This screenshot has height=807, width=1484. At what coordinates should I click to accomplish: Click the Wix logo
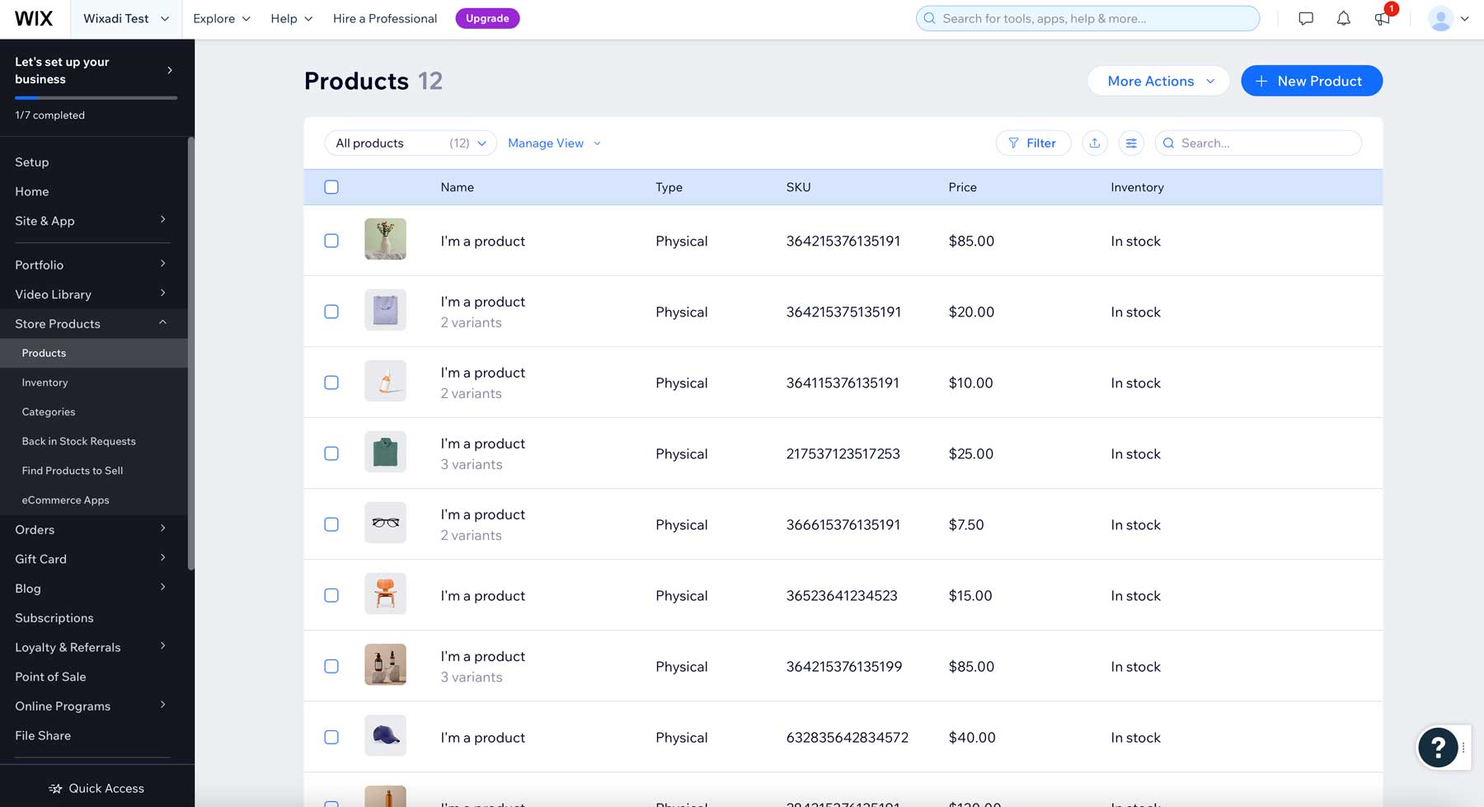[34, 18]
